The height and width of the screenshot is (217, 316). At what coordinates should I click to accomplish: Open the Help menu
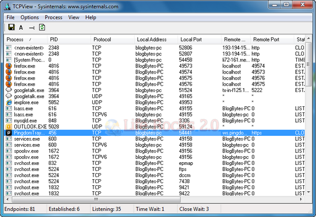click(x=91, y=18)
